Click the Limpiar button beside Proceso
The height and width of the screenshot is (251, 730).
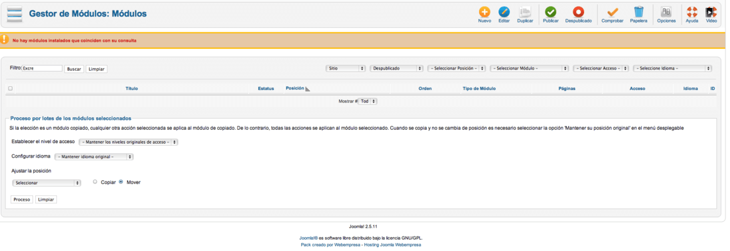pyautogui.click(x=46, y=199)
